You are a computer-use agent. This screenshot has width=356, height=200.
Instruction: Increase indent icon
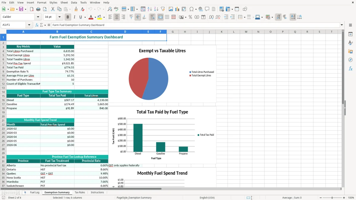click(226, 17)
